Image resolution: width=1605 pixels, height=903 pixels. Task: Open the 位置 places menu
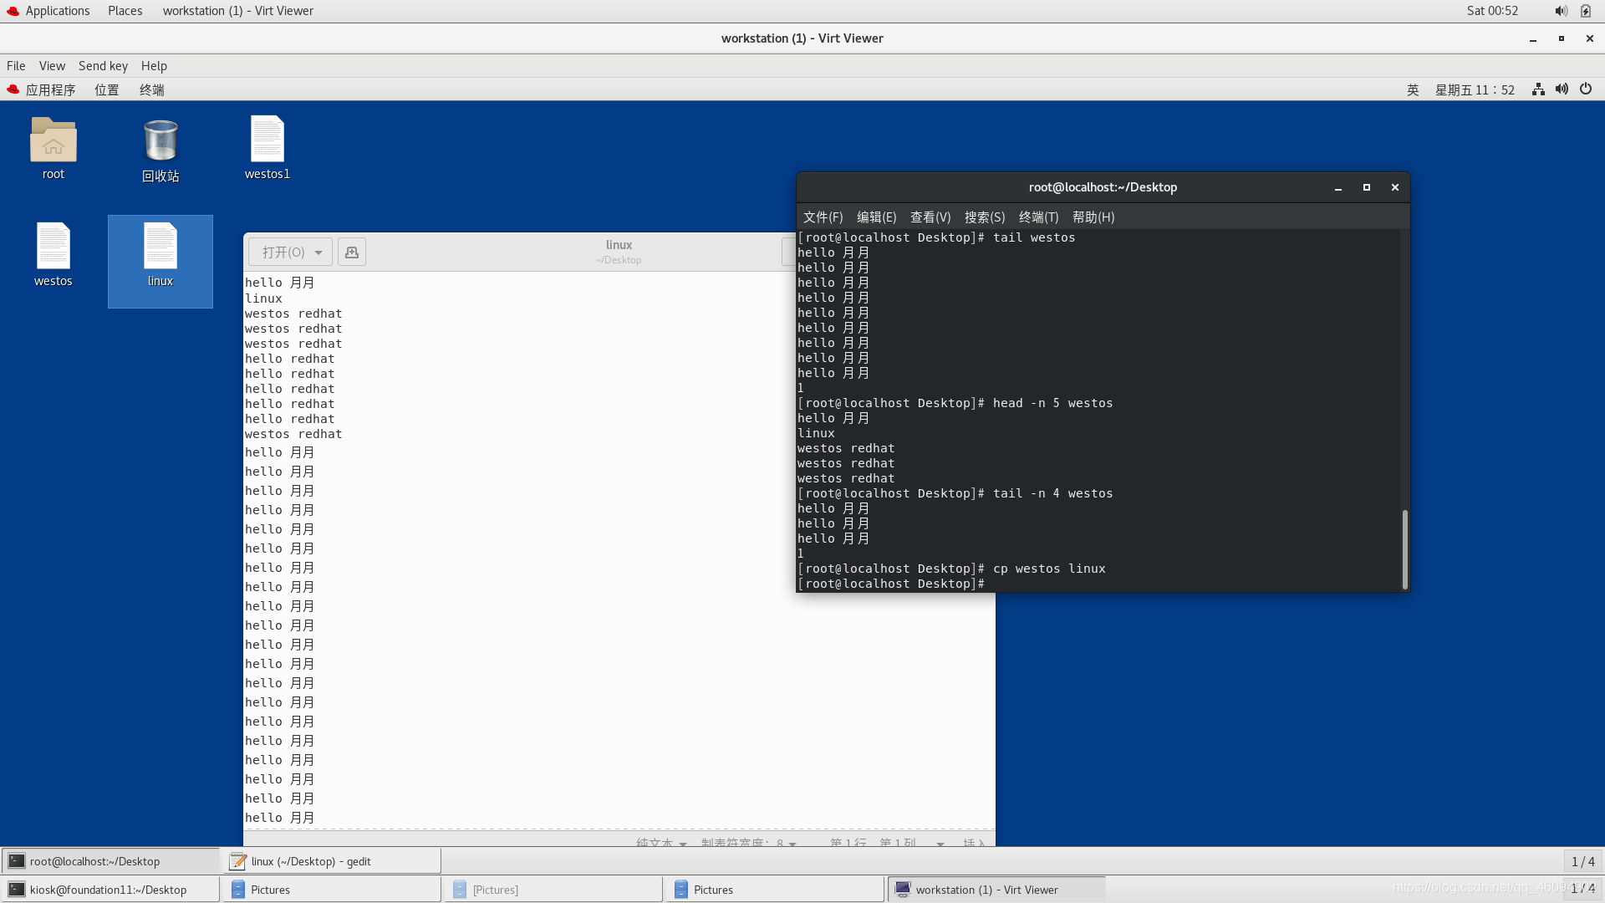coord(107,89)
